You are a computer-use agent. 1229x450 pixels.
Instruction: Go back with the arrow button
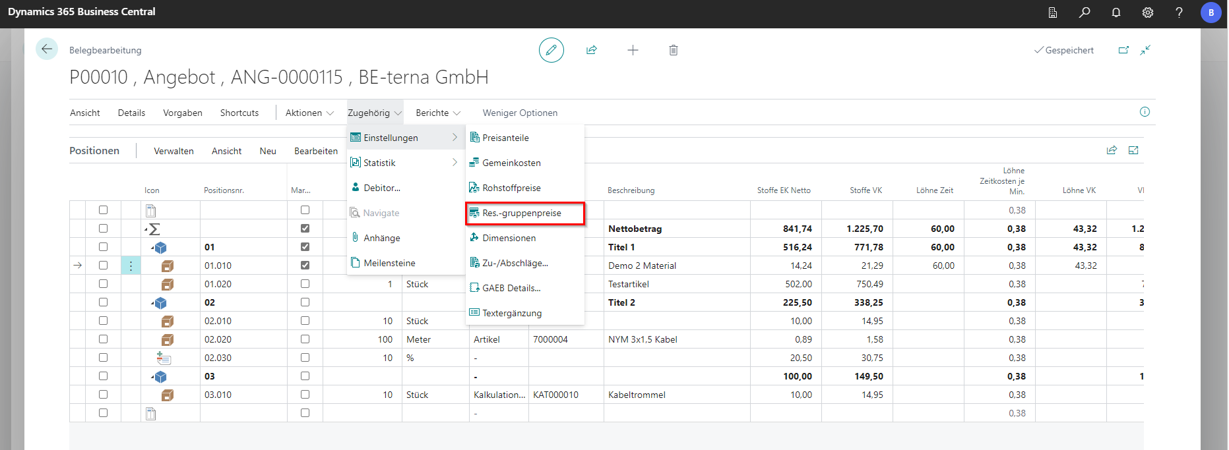(47, 49)
